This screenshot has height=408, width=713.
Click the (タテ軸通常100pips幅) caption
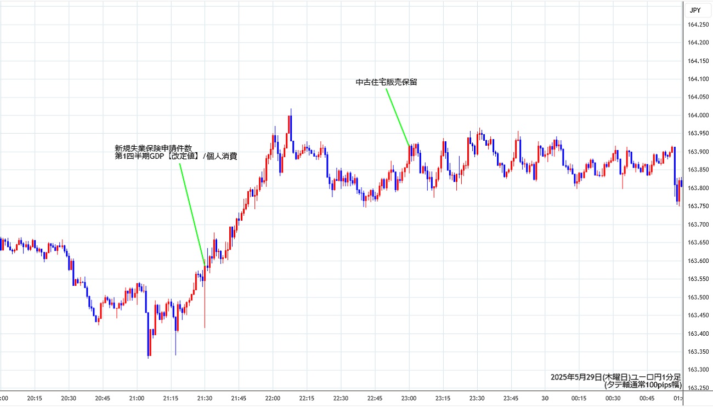(642, 385)
